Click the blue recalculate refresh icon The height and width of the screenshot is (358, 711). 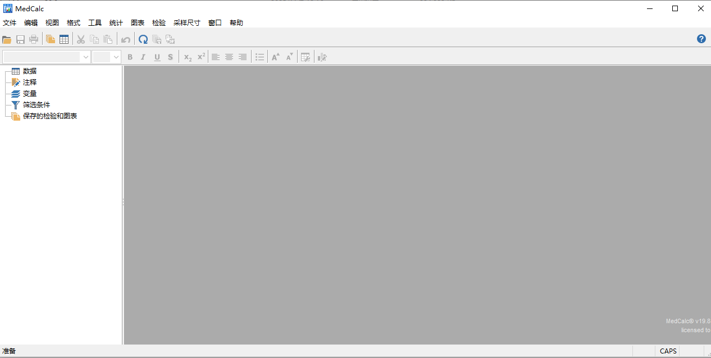tap(143, 39)
